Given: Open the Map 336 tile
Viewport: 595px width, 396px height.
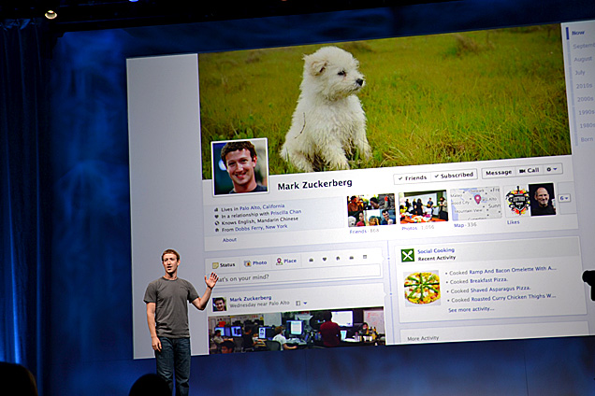Looking at the screenshot, I should 475,204.
